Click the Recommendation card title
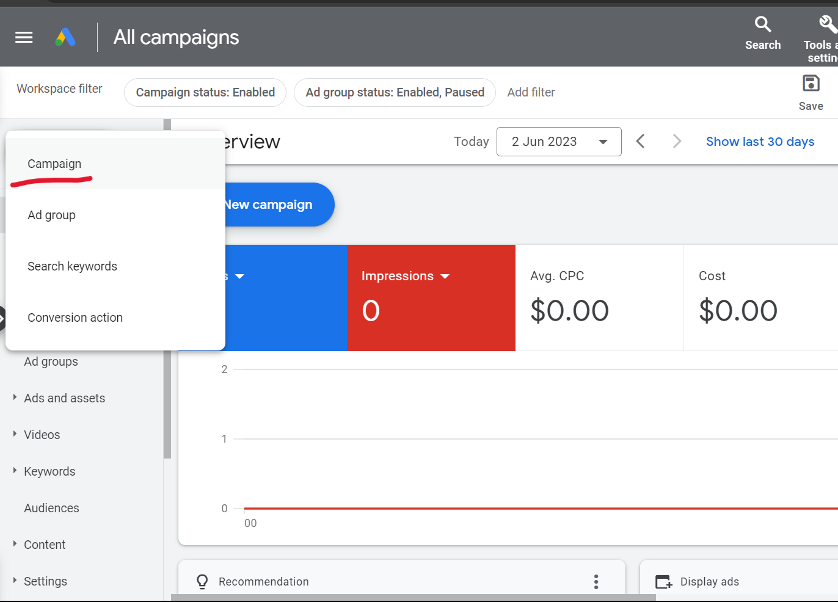 tap(264, 582)
